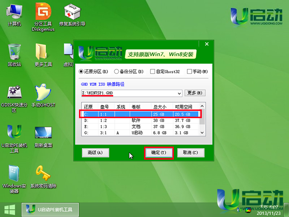Enable the 自定Ghost32 checkbox
The image size is (289, 217).
coord(152,72)
